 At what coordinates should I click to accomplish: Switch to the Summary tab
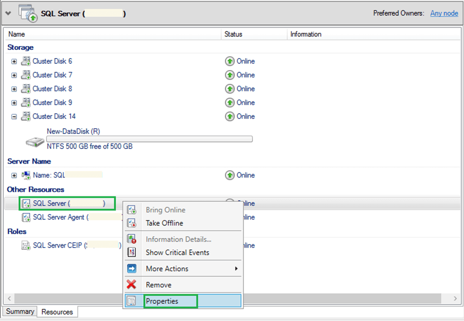(20, 311)
